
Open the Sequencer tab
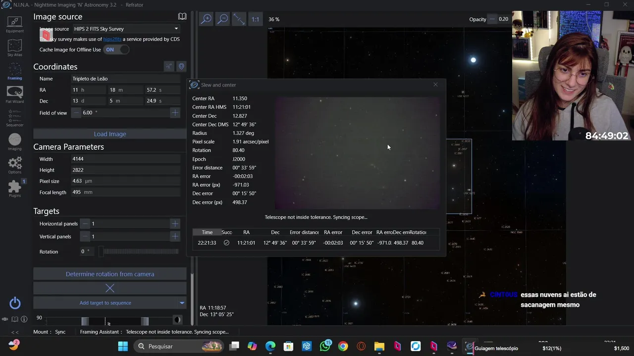coord(14,119)
